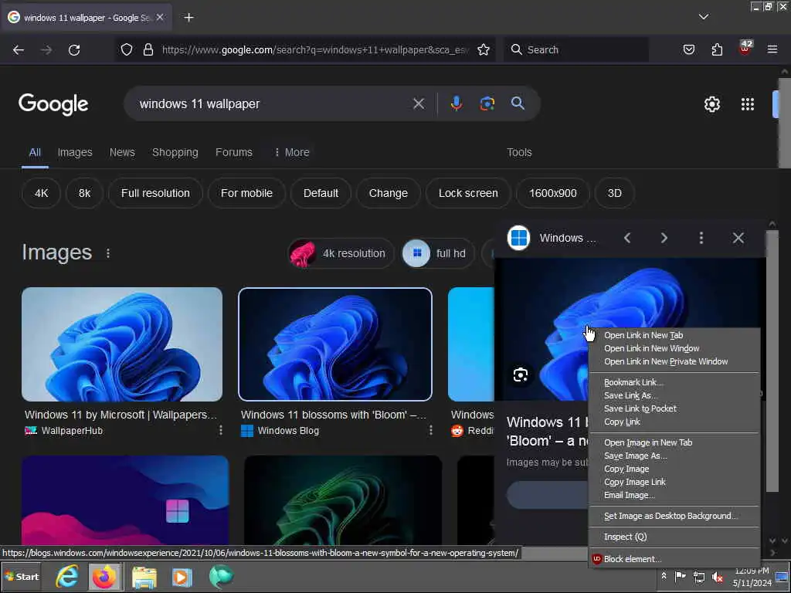Apply the 4K filter chip
The width and height of the screenshot is (791, 593).
[x=42, y=193]
